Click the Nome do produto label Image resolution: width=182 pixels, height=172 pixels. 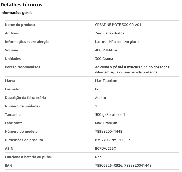[x=20, y=25]
